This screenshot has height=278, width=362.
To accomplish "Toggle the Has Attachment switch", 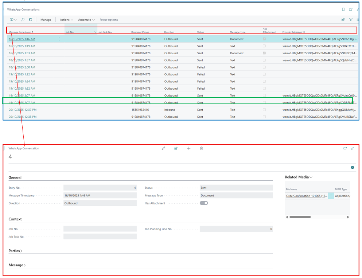I will [x=204, y=203].
